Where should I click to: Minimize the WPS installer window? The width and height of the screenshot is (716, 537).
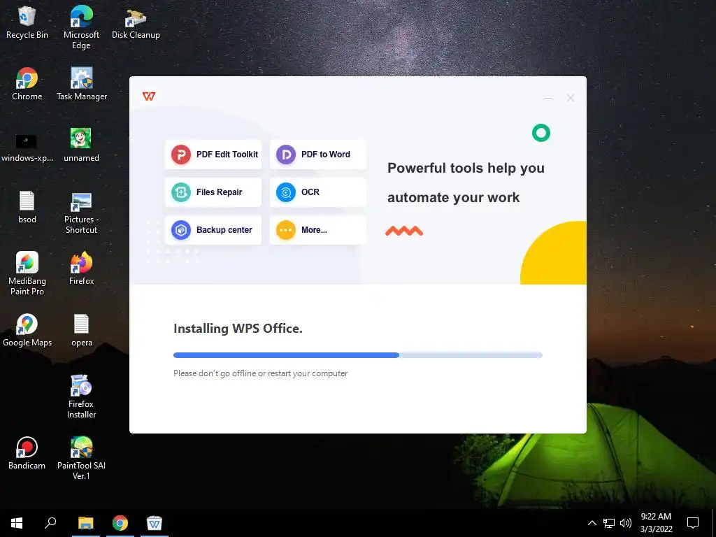[x=548, y=98]
